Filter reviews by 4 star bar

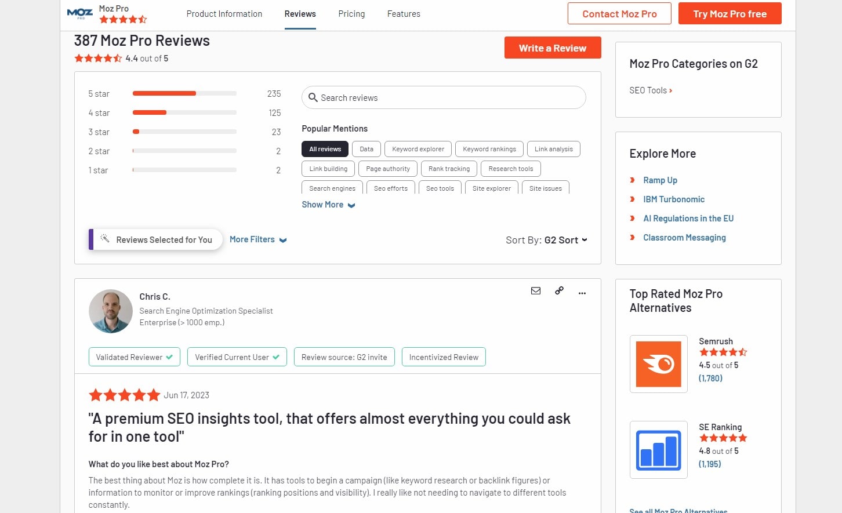[x=184, y=112]
